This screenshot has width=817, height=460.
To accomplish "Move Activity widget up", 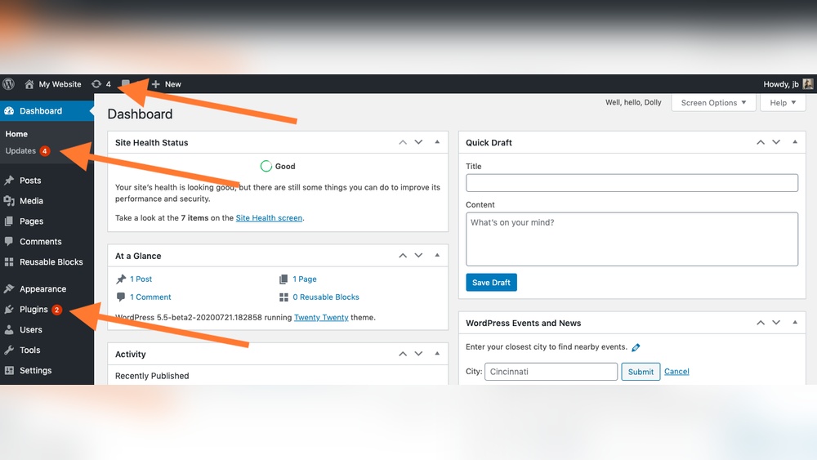I will click(x=403, y=354).
